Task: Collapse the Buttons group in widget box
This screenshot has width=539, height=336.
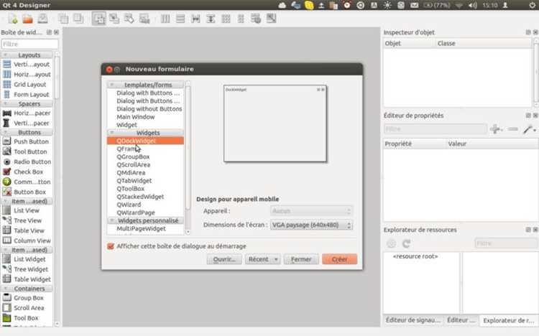Action: 5,132
